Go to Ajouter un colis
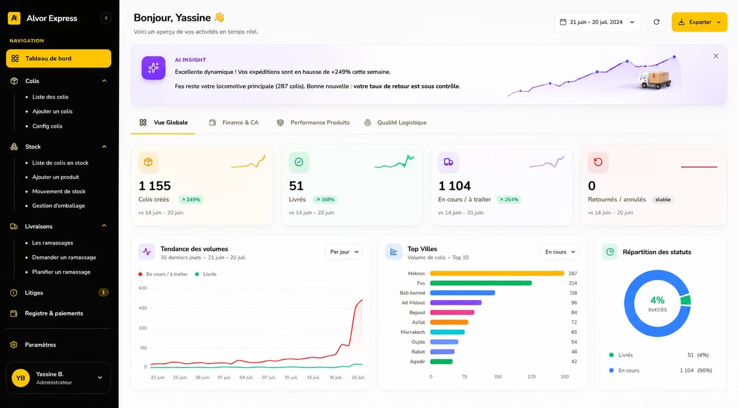 pos(53,112)
